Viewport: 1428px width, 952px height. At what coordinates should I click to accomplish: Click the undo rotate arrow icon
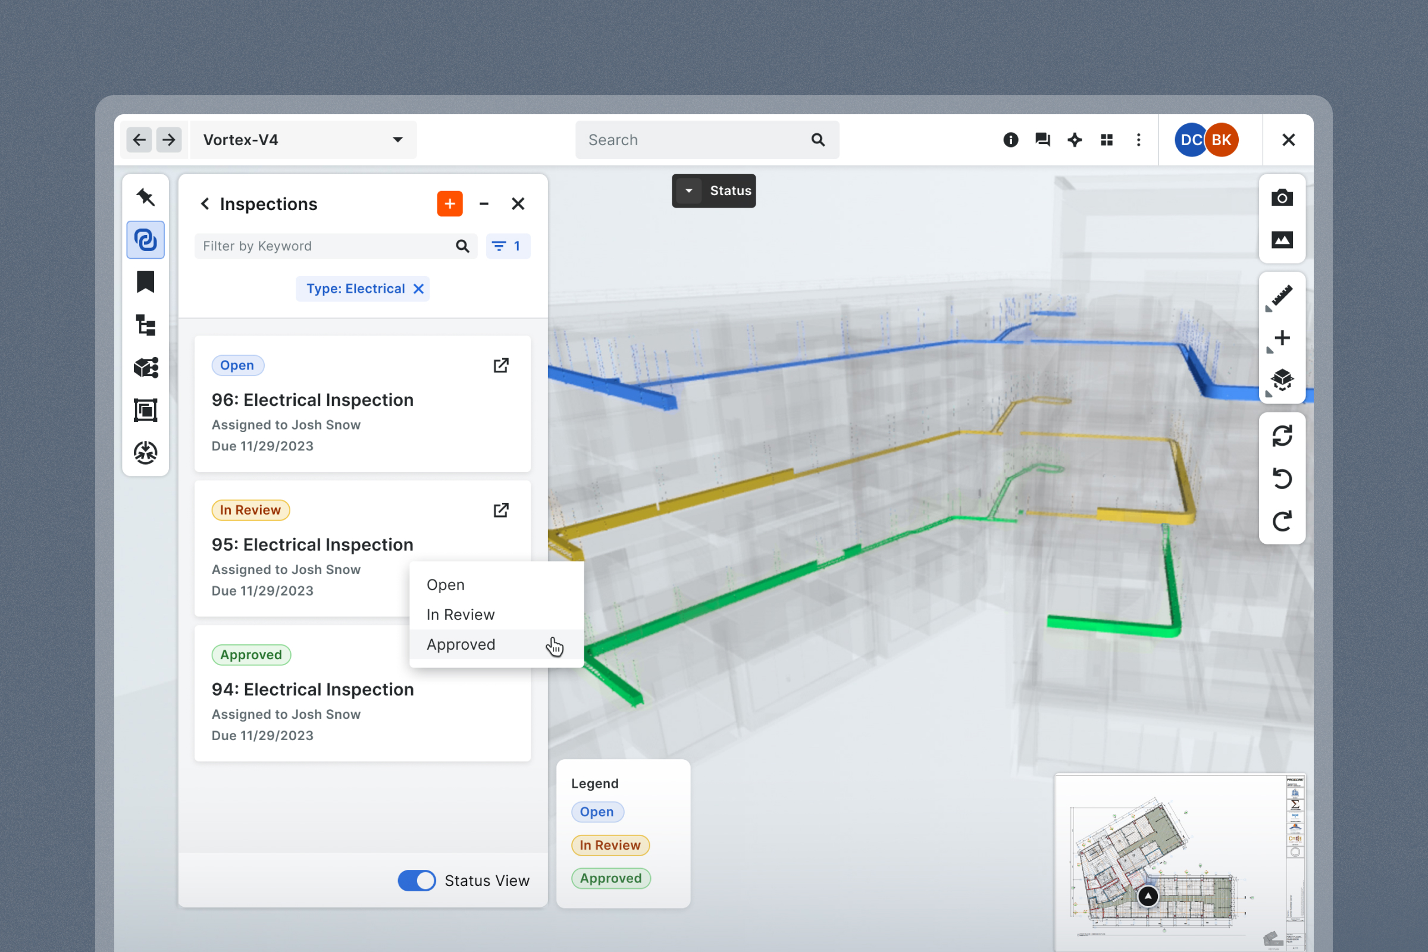click(x=1282, y=478)
